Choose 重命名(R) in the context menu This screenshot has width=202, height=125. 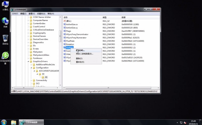click(86, 62)
